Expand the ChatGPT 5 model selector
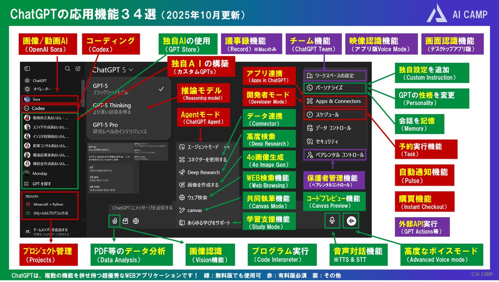The image size is (499, 282). click(x=113, y=70)
